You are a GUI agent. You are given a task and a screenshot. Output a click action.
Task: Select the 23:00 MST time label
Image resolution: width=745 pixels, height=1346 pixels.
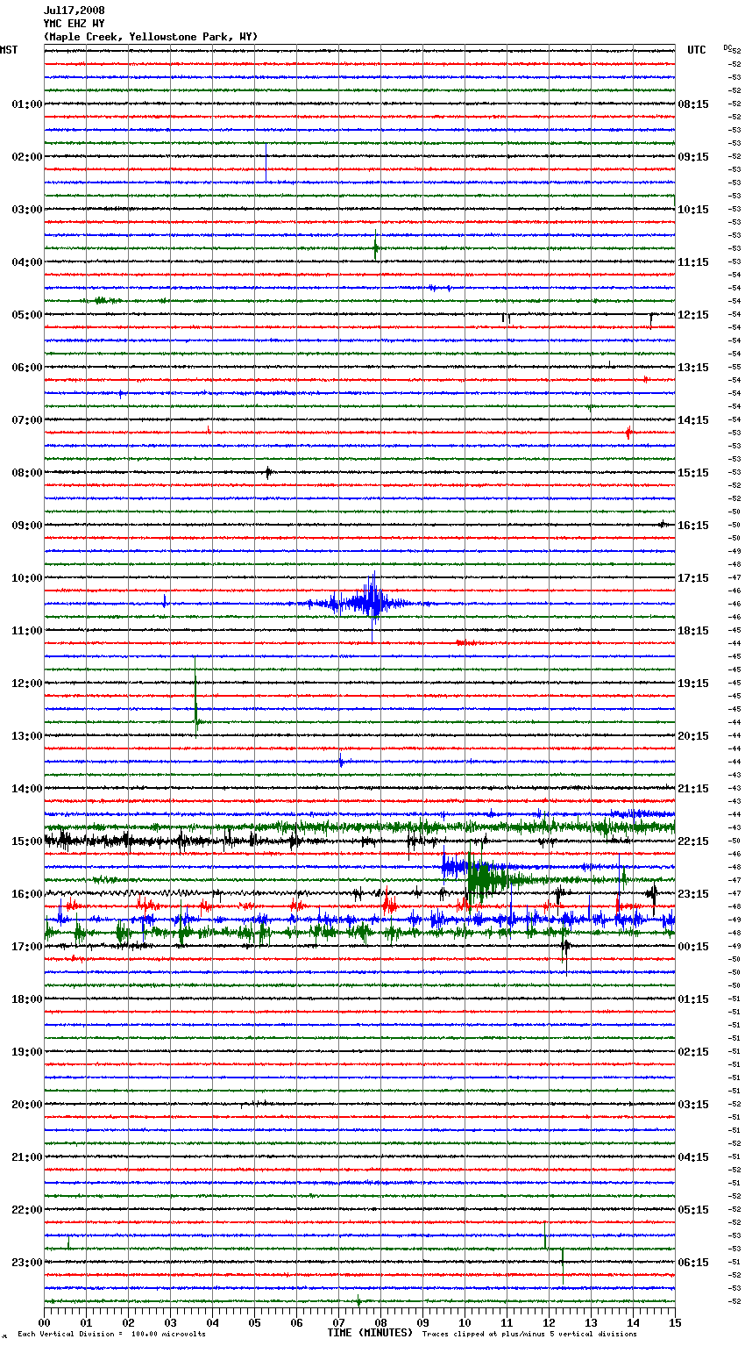point(27,1263)
